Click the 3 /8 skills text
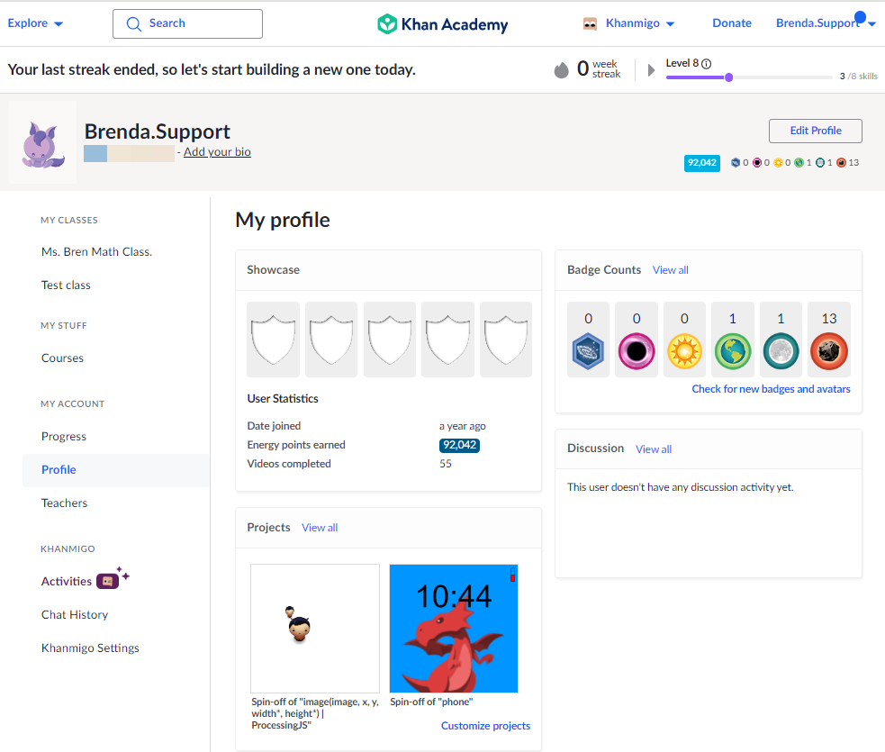The image size is (885, 752). point(859,77)
